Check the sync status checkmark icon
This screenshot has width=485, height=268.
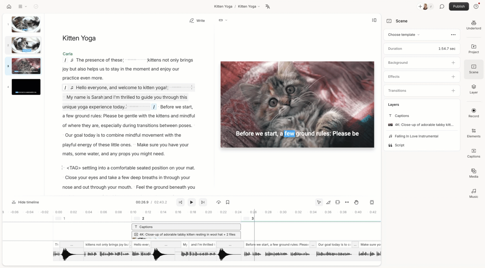pyautogui.click(x=36, y=6)
